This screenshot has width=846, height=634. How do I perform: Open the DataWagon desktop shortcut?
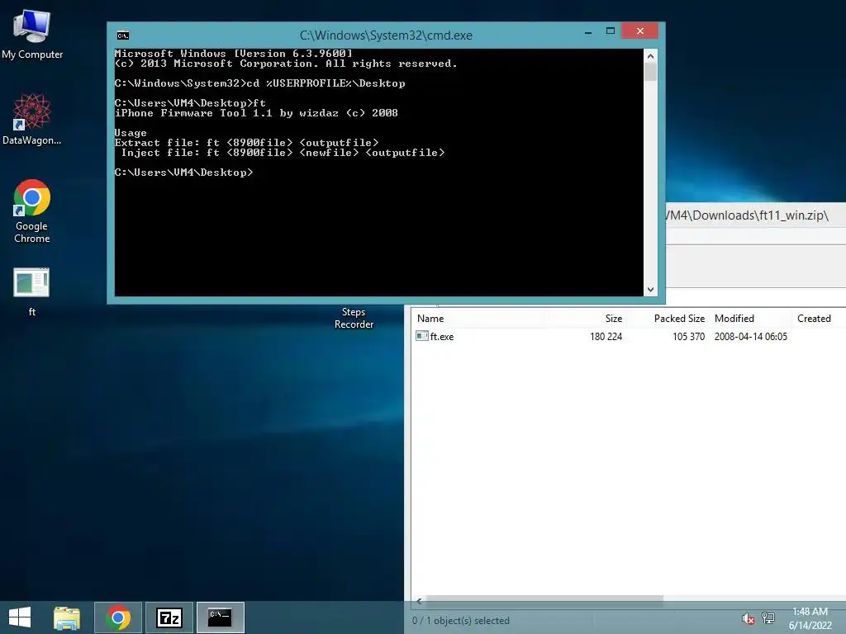coord(32,119)
